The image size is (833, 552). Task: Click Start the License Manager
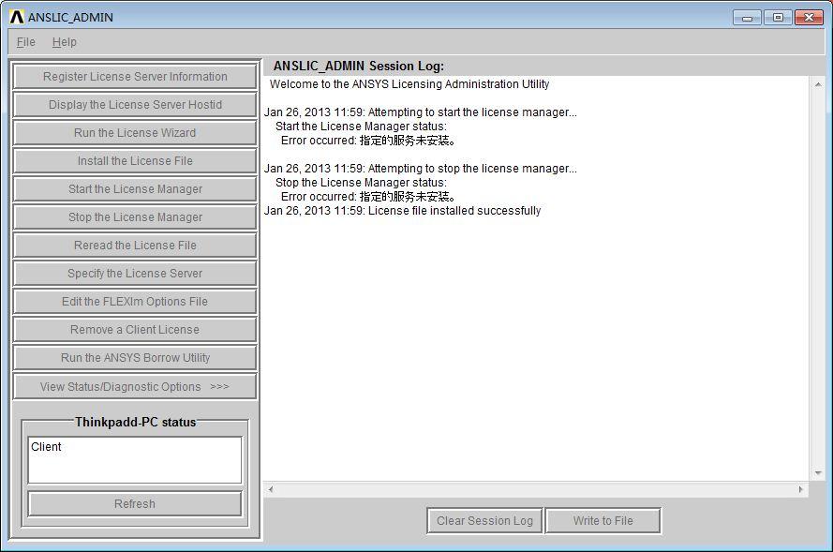pos(135,189)
